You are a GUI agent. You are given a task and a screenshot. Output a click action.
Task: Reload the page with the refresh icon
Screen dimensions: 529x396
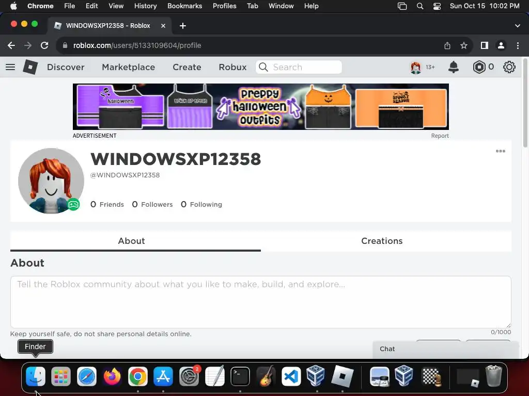[x=44, y=45]
